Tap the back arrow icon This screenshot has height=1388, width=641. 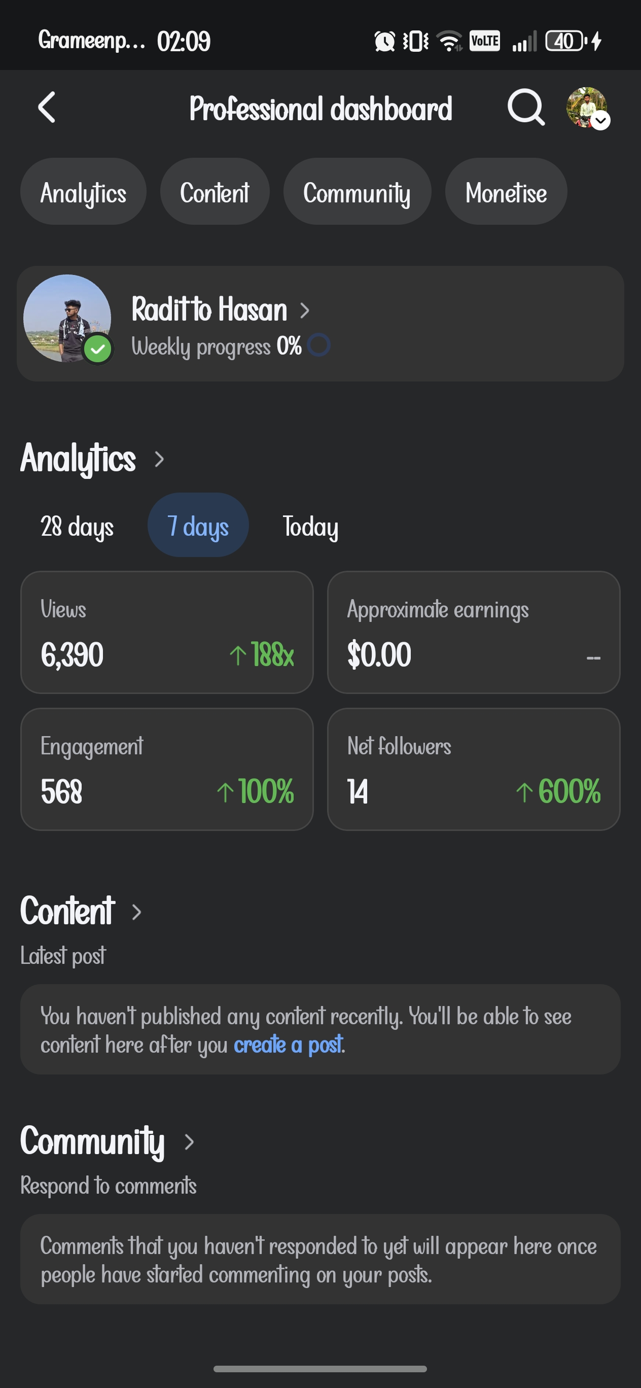47,107
